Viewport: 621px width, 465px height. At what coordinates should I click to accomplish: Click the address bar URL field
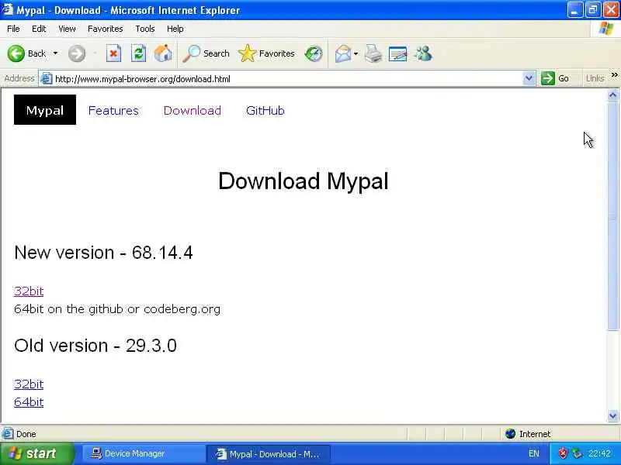tap(287, 79)
